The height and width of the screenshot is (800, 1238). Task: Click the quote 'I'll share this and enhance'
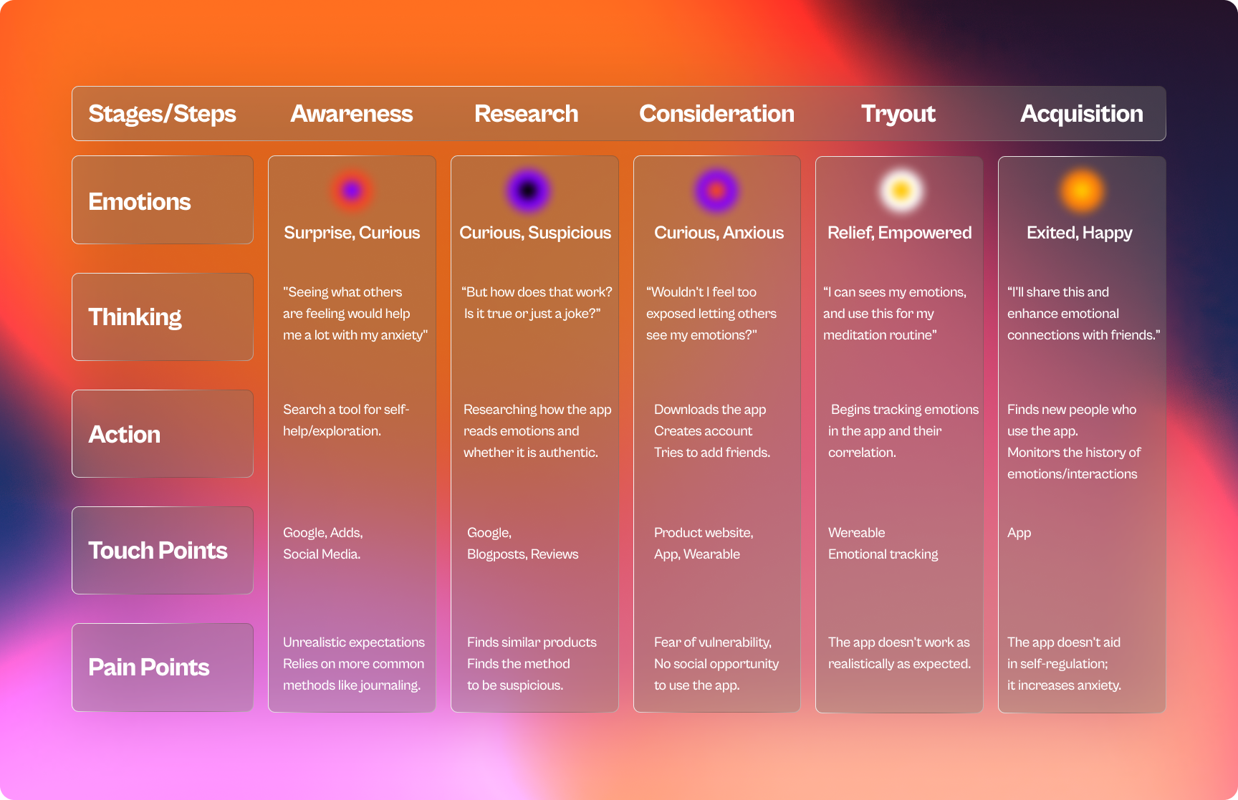[1084, 314]
